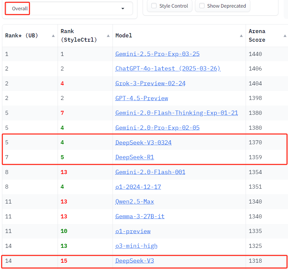Screen dimensions: 288x269
Task: Click UB rank 1 in the Gemini-2.5-Pro row
Action: coord(7,54)
